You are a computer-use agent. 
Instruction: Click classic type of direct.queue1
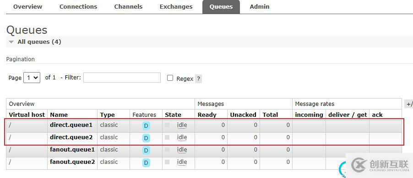point(109,125)
